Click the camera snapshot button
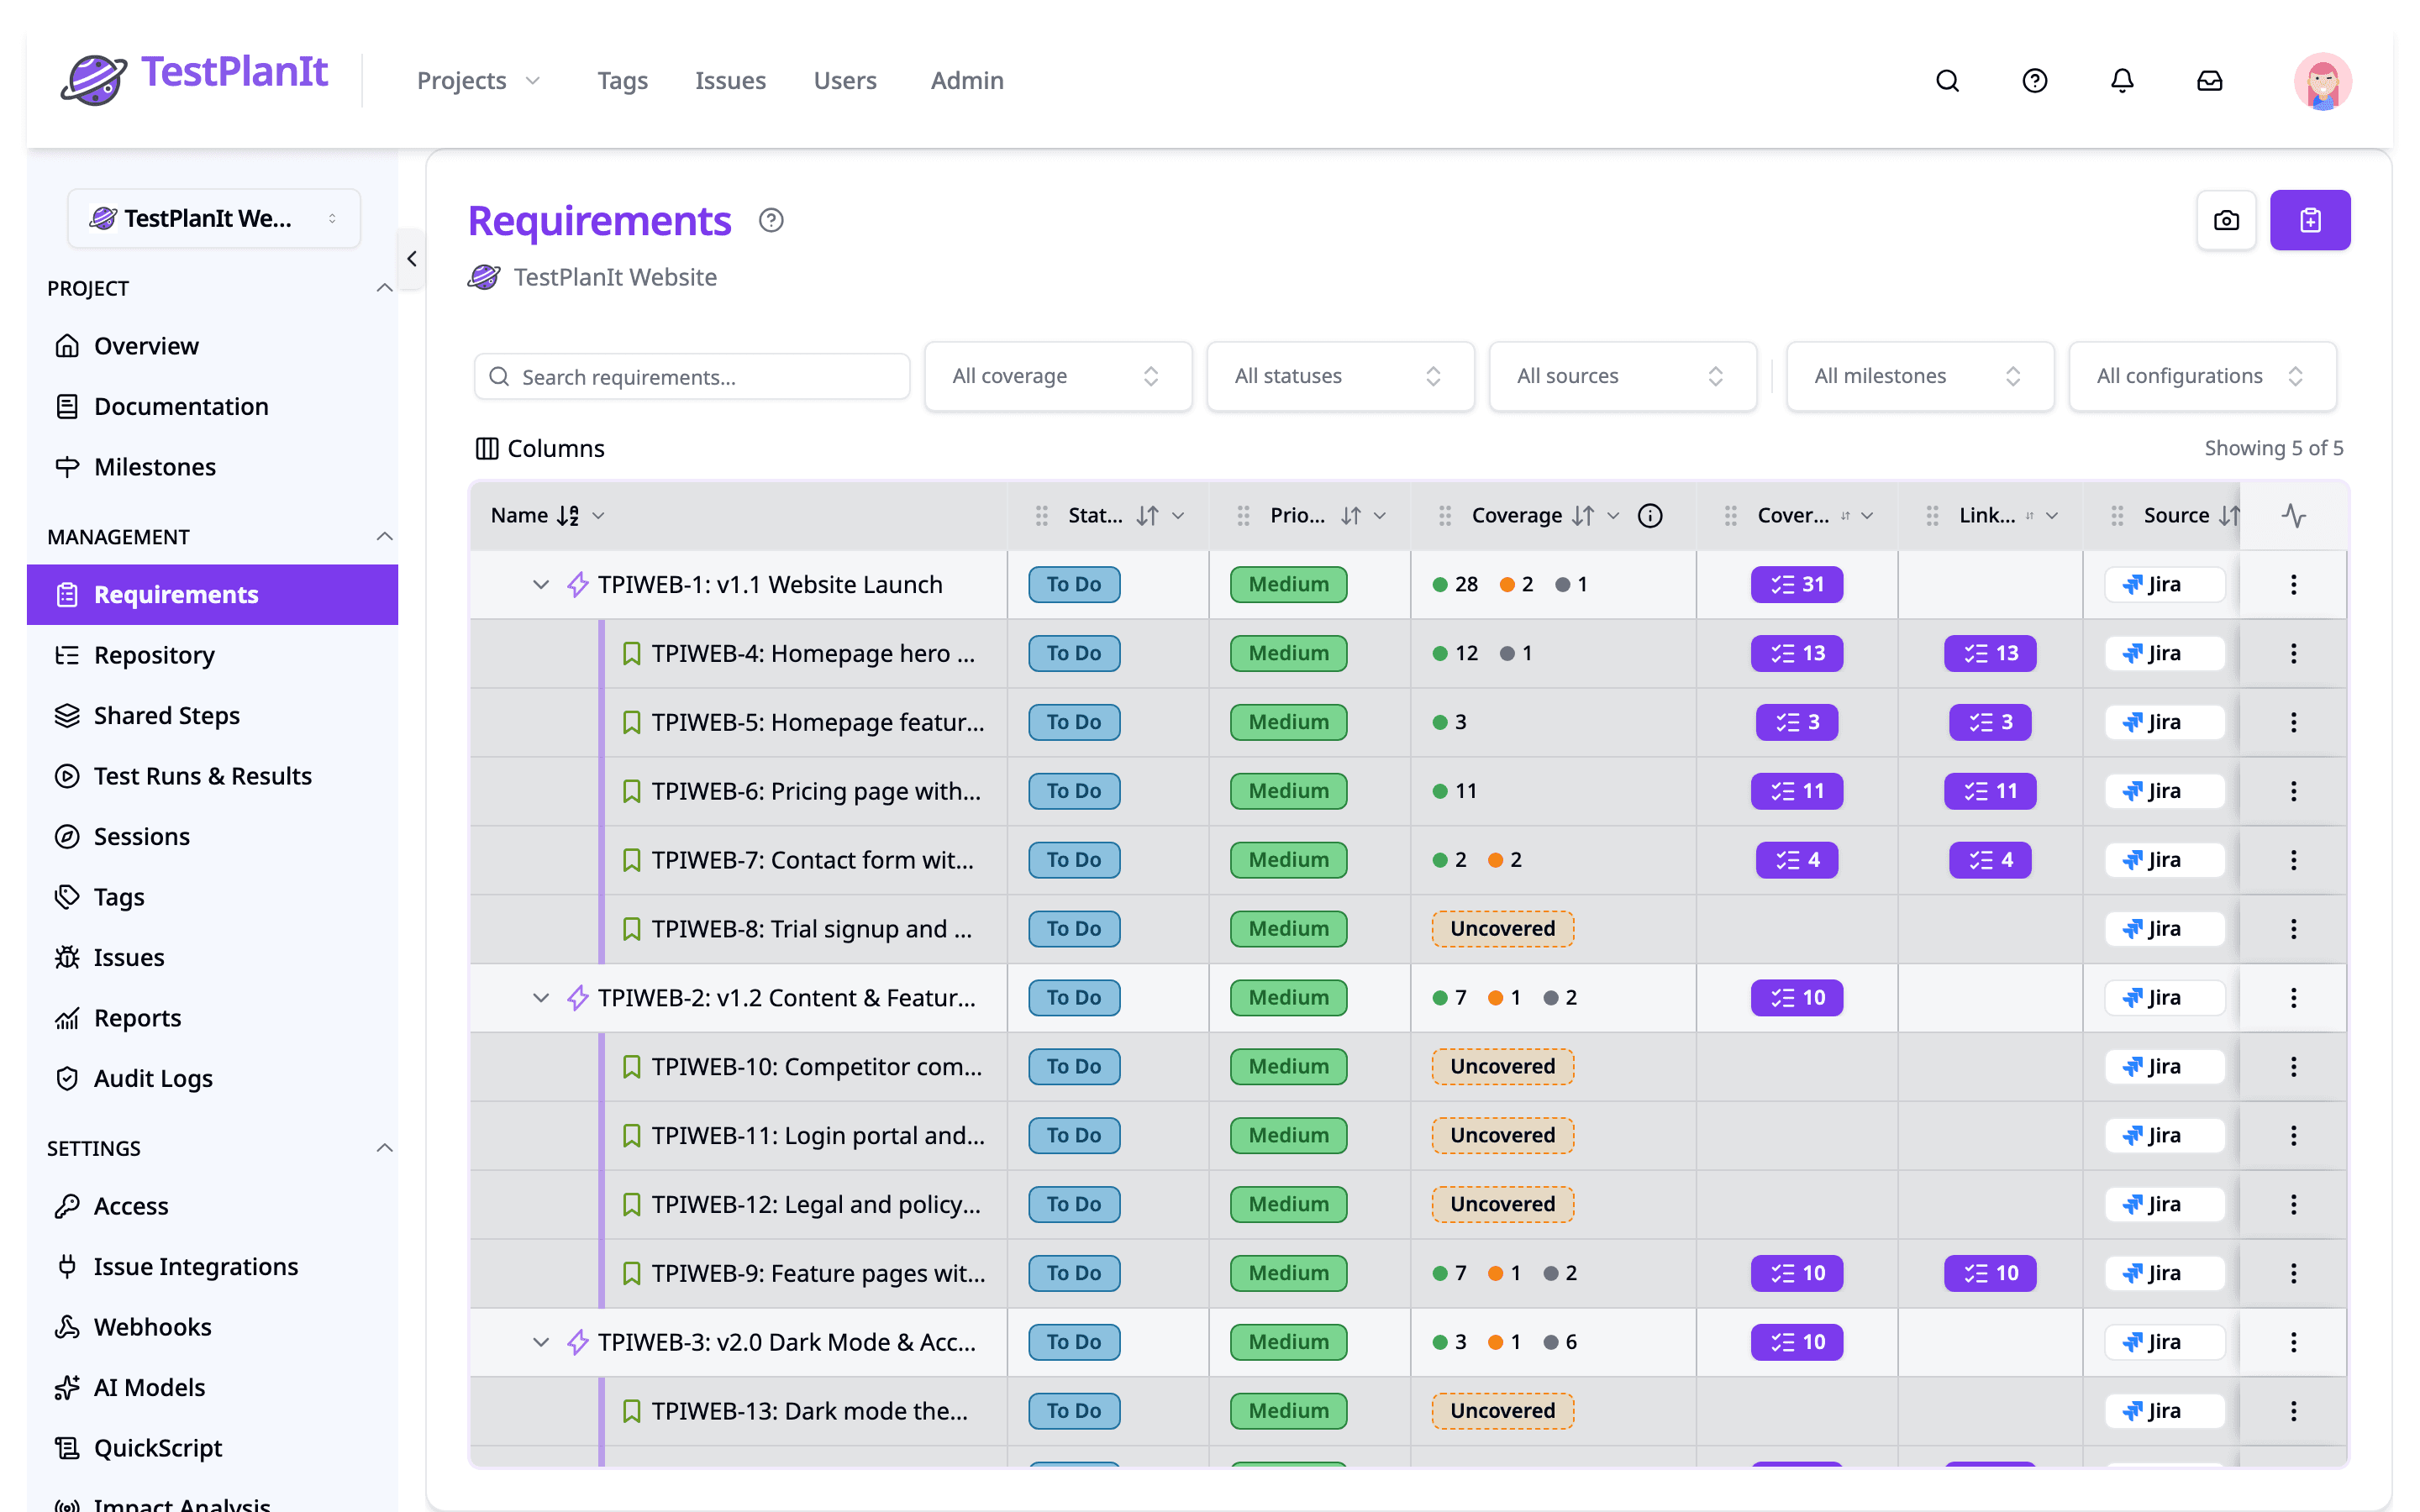 pyautogui.click(x=2226, y=220)
